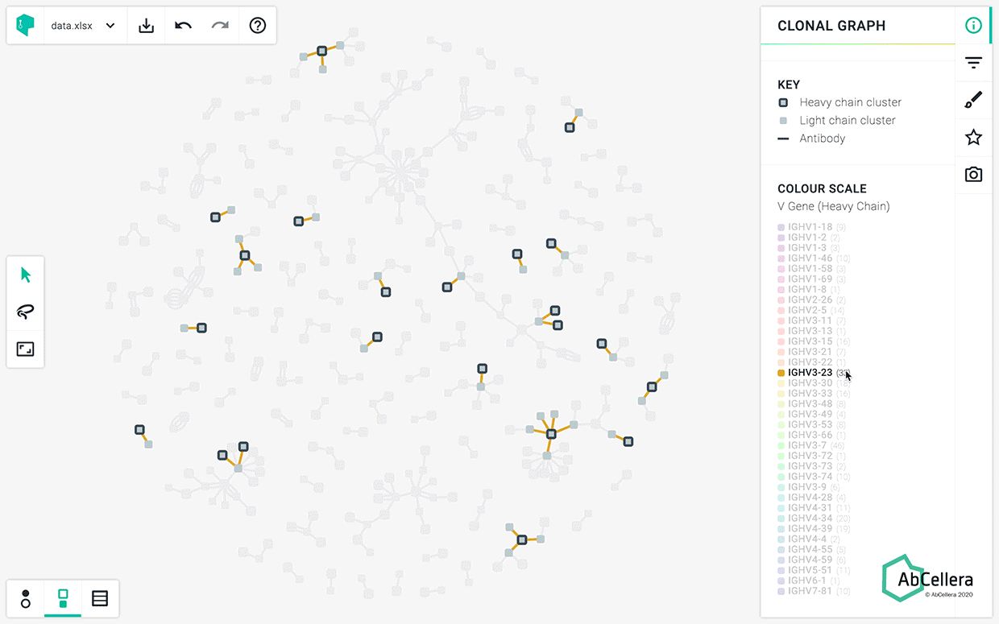This screenshot has height=624, width=999.
Task: Click the redo arrow icon
Action: coord(220,26)
